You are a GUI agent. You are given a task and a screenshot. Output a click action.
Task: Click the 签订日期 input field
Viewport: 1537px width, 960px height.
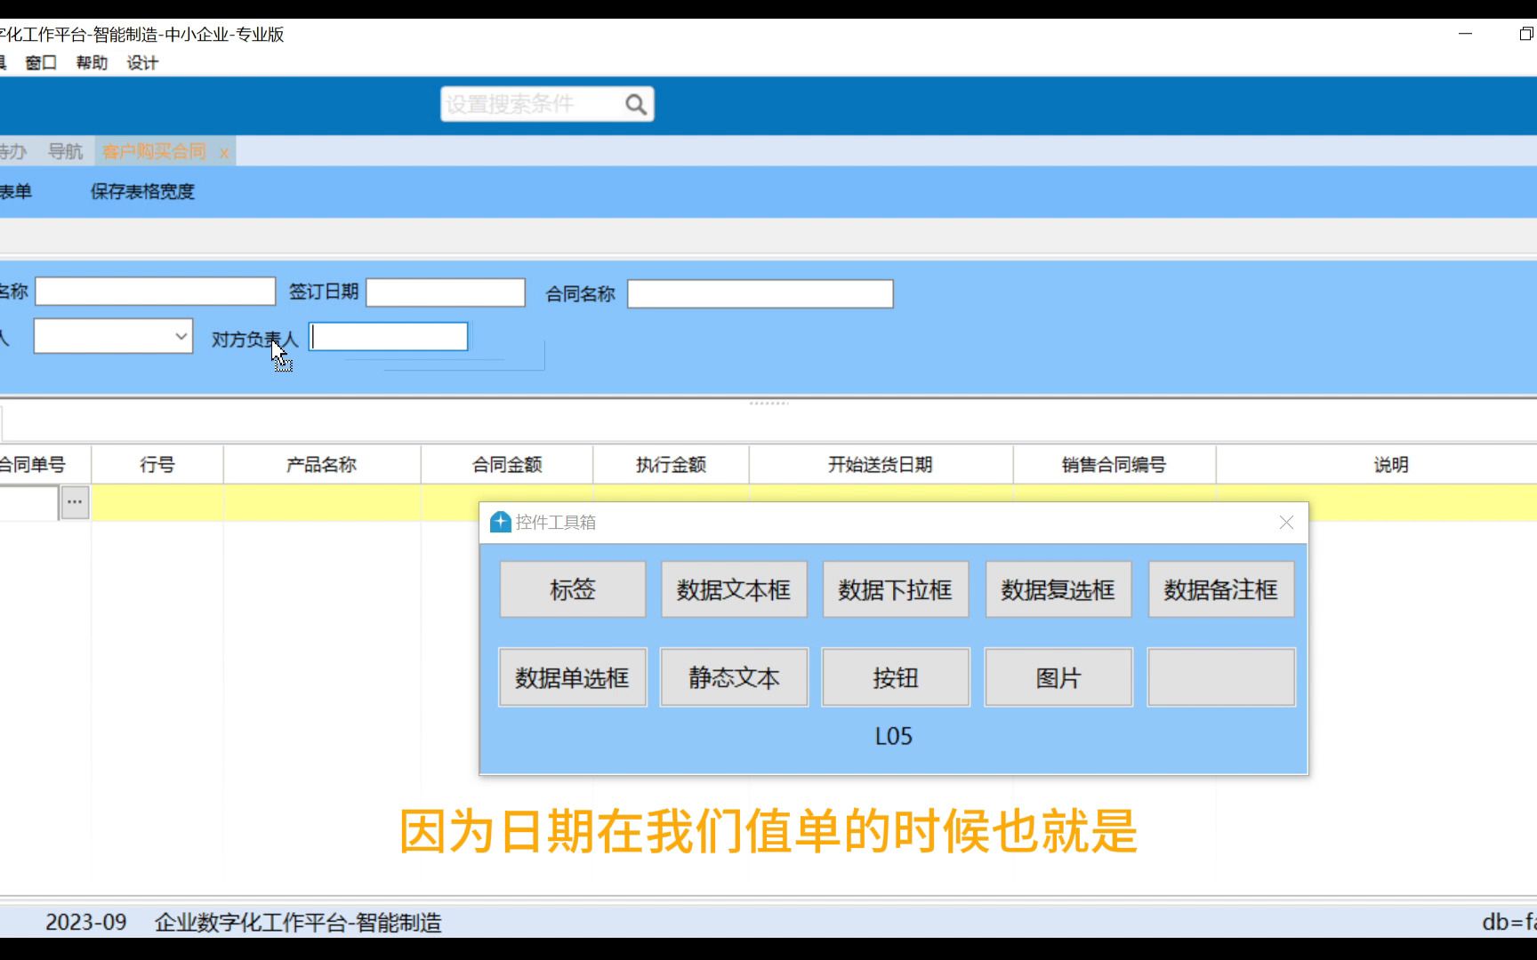click(445, 292)
